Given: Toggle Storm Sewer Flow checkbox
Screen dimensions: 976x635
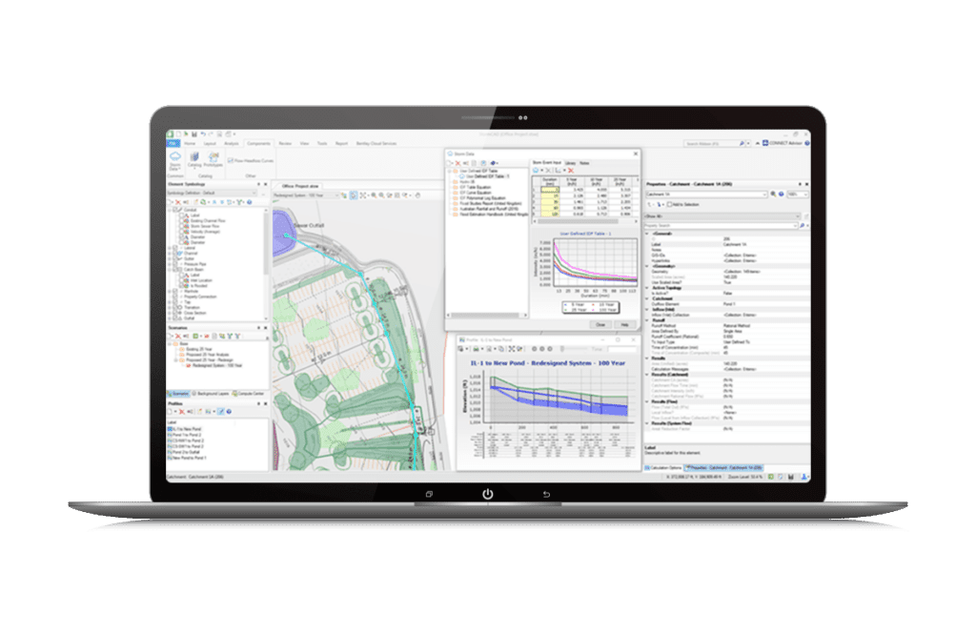Looking at the screenshot, I should [182, 226].
